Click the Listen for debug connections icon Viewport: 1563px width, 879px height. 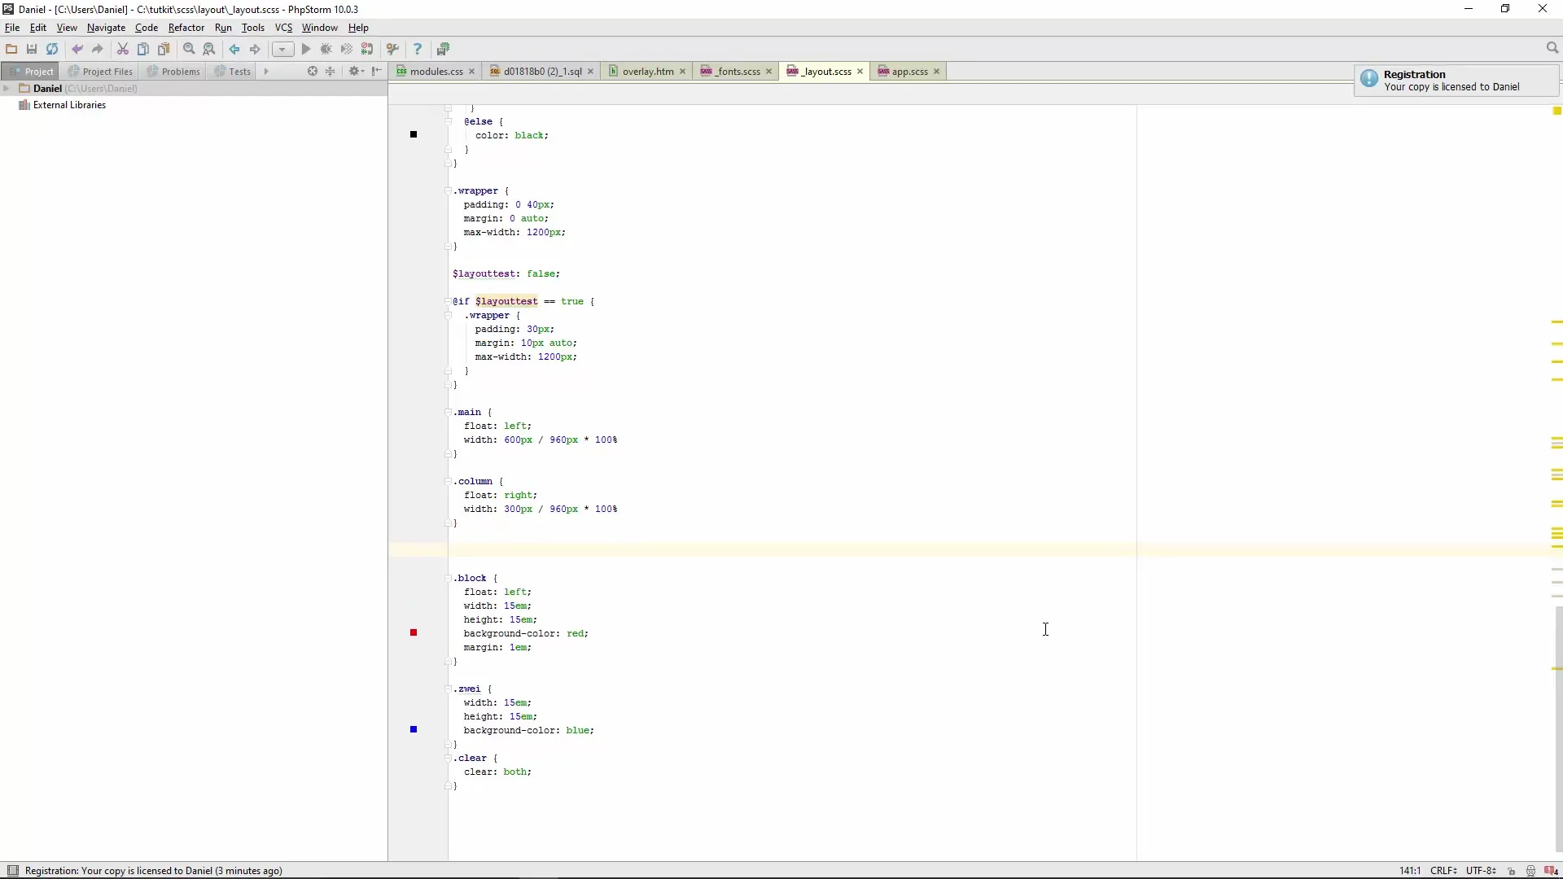367,49
